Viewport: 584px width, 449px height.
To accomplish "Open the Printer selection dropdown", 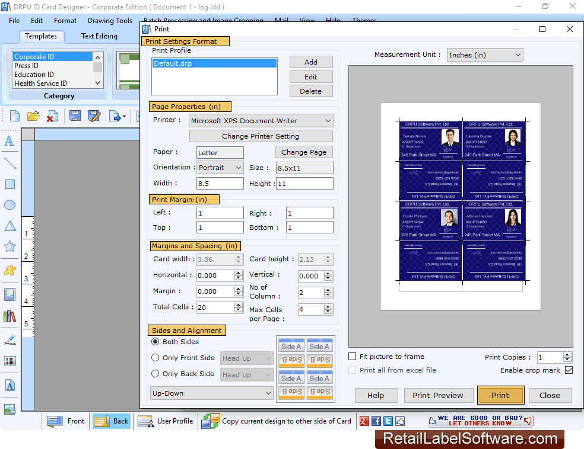I will click(261, 120).
